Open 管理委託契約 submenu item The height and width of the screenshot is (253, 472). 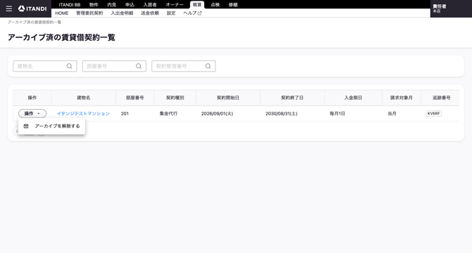89,13
